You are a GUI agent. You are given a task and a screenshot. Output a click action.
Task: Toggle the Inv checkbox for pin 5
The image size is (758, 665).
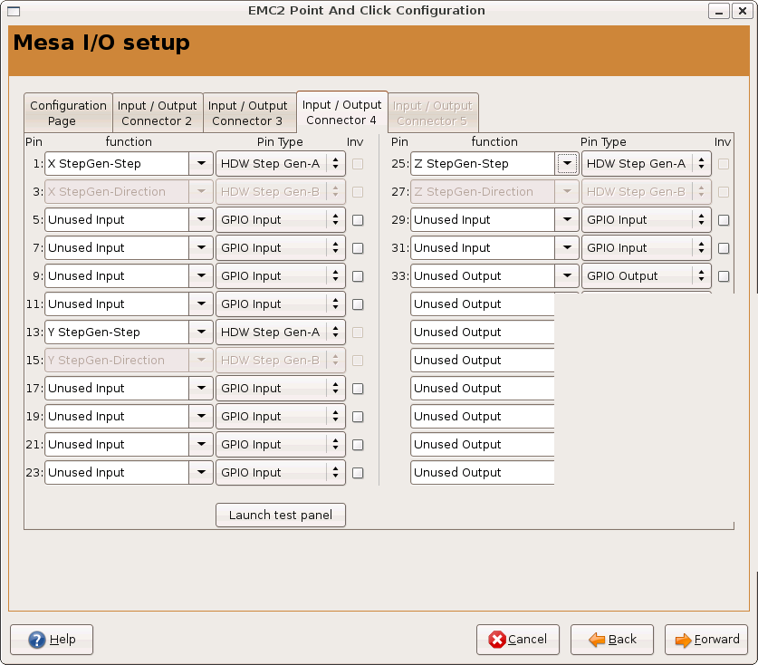click(358, 220)
